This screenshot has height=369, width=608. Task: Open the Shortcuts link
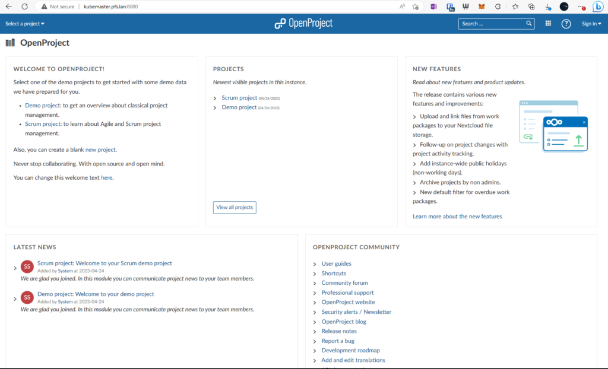(x=334, y=273)
